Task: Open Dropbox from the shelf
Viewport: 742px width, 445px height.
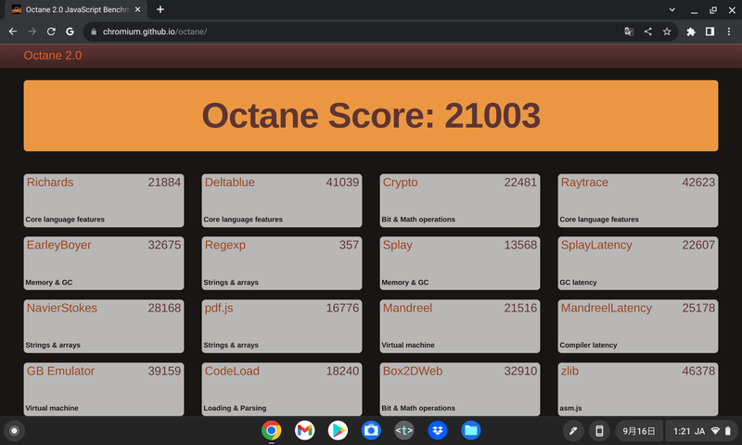Action: [438, 431]
